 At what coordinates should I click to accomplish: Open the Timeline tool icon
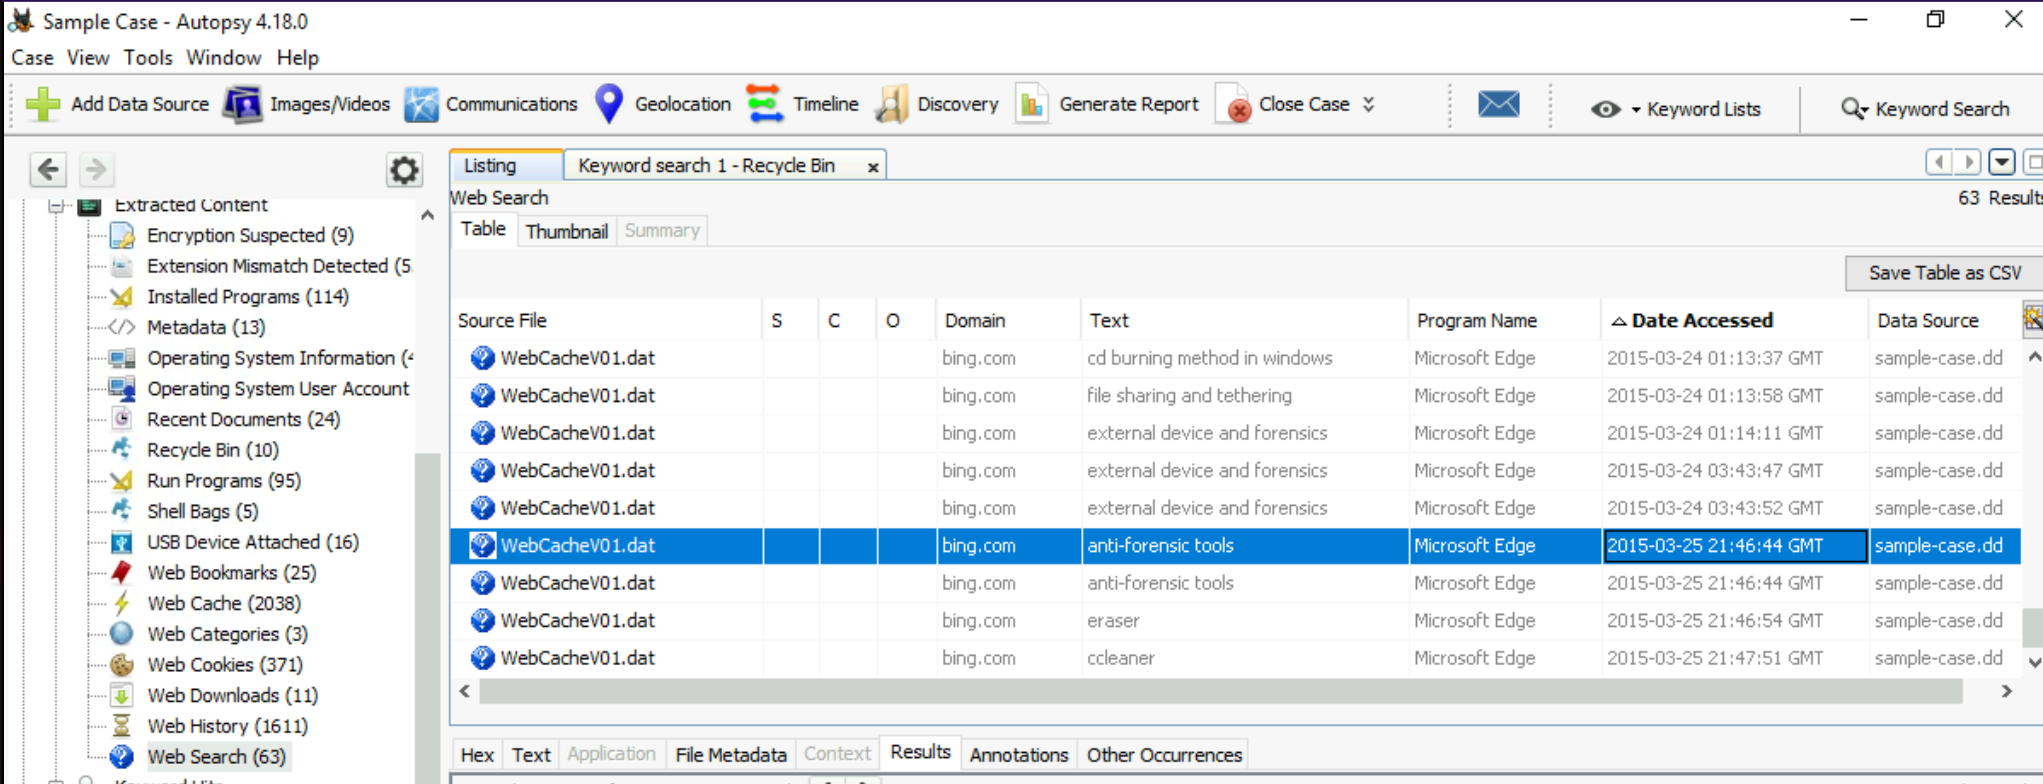click(x=764, y=104)
